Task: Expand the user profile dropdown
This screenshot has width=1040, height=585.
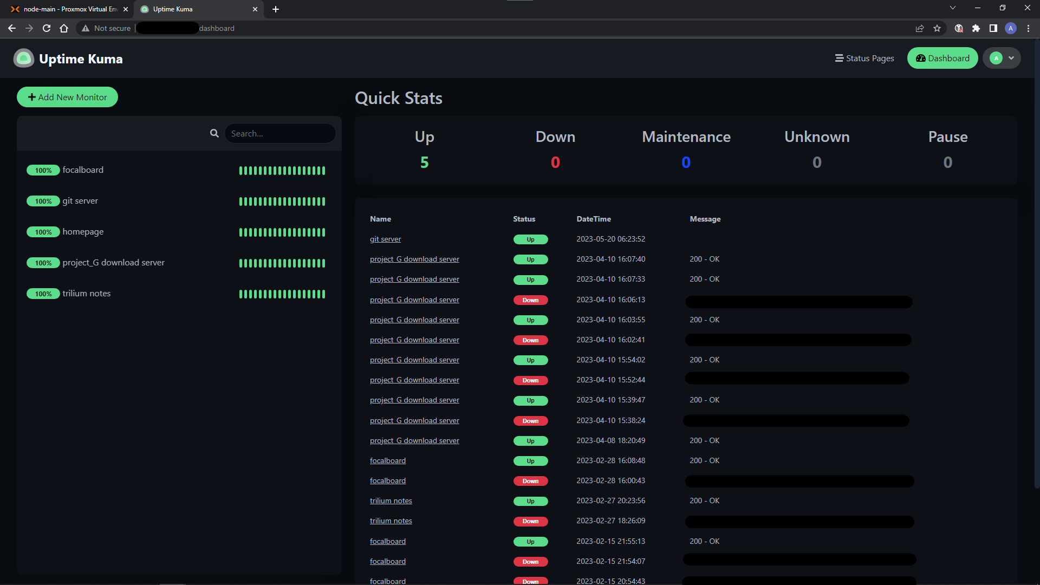Action: tap(1002, 58)
